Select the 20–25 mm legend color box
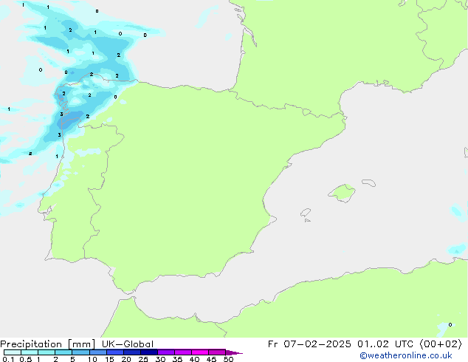 (132, 352)
